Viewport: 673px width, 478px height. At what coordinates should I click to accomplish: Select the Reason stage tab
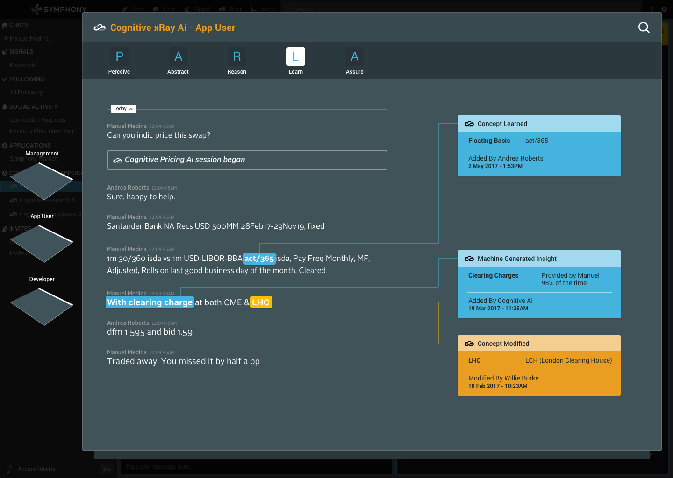click(x=237, y=56)
